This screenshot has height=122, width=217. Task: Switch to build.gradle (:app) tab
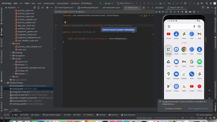112,7
